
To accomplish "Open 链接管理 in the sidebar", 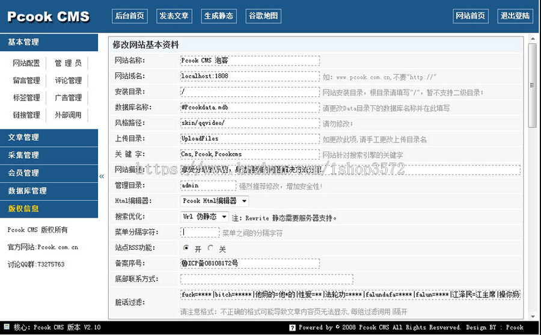I will click(x=26, y=115).
